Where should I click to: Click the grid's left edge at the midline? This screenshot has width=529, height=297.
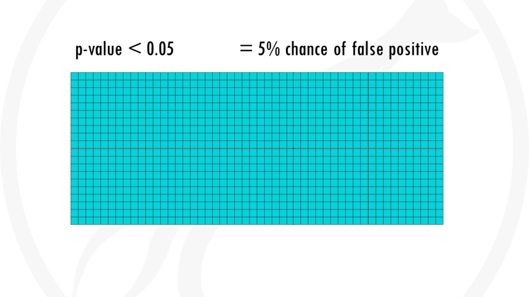pyautogui.click(x=71, y=149)
